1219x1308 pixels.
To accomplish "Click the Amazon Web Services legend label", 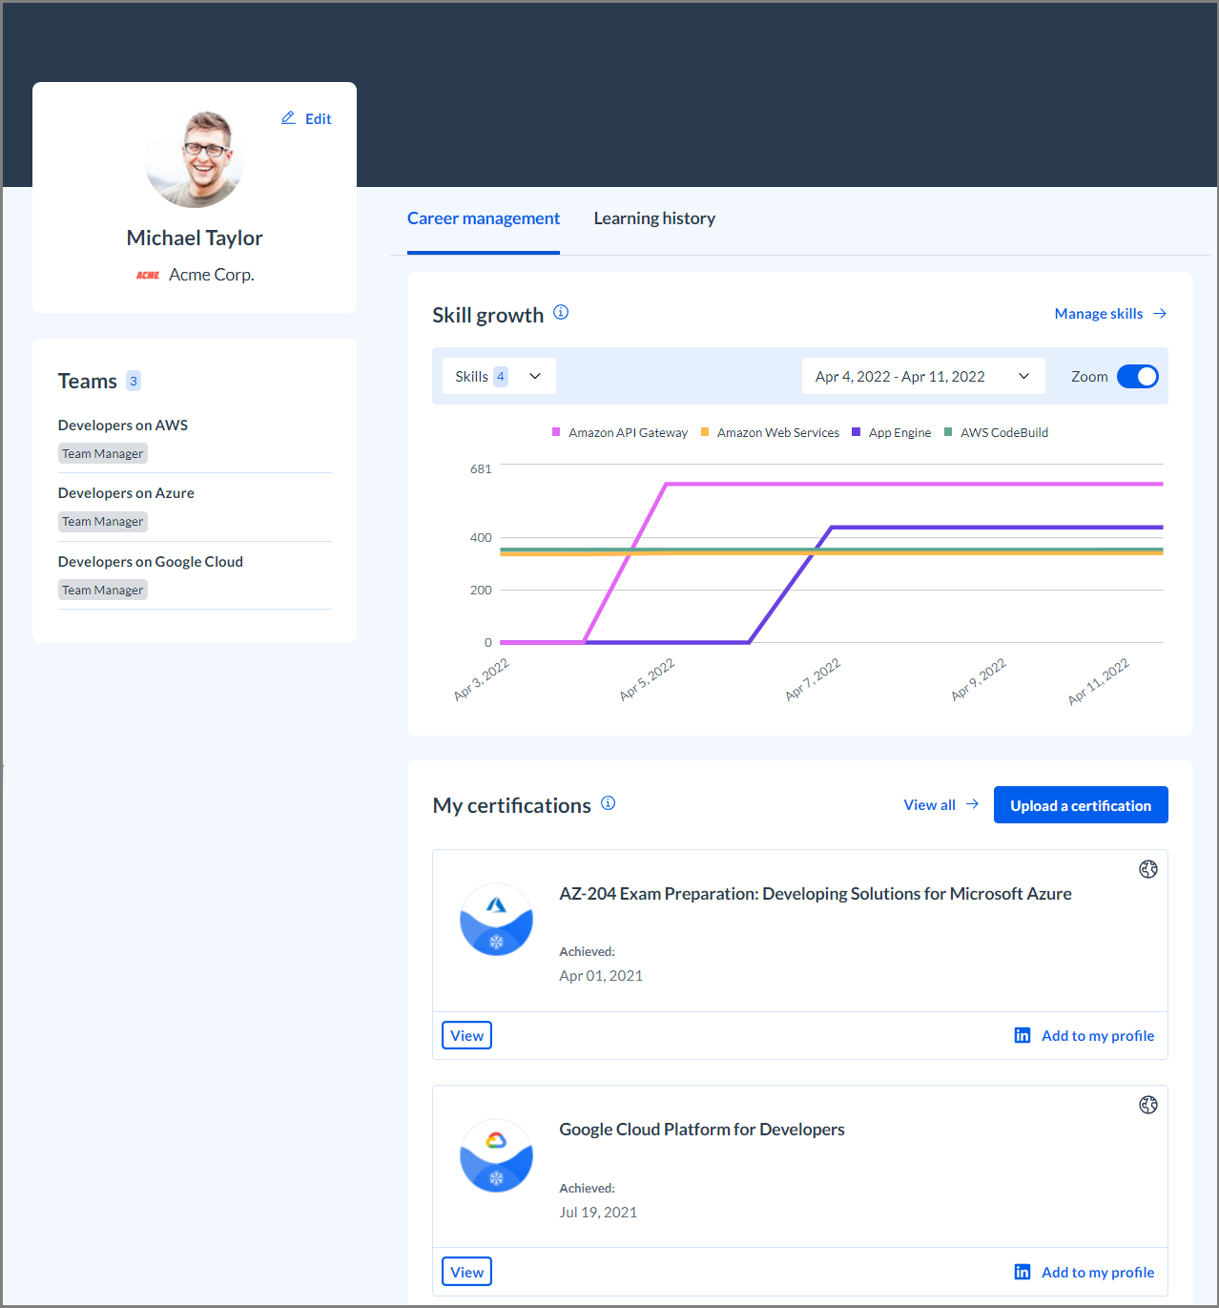I will click(x=778, y=432).
